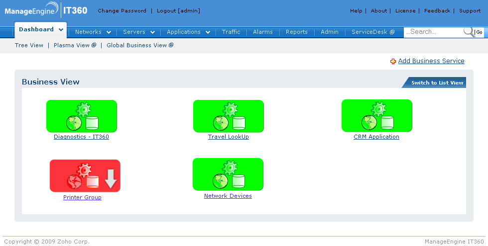Click the search magnifier icon
This screenshot has width=488, height=246.
[469, 32]
